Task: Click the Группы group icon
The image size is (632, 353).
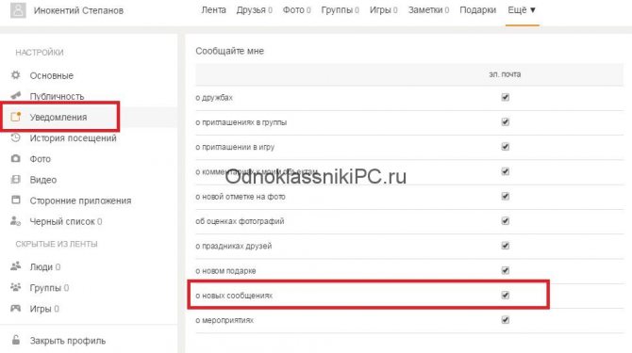Action: coord(16,287)
